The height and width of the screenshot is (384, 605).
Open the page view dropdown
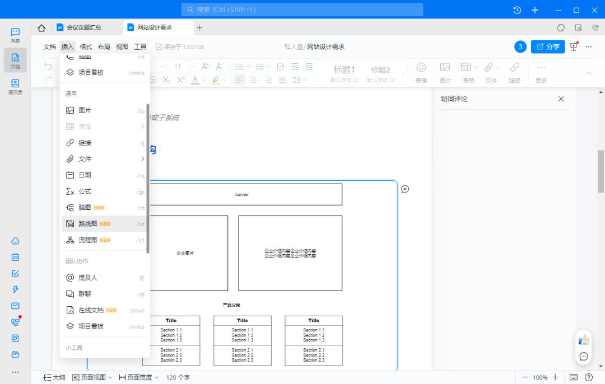92,377
